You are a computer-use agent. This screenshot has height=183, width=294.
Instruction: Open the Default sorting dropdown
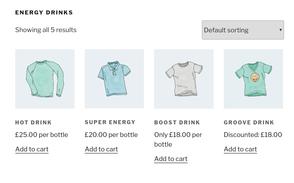[x=243, y=30]
